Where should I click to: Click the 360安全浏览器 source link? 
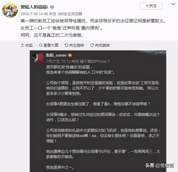(x=70, y=14)
